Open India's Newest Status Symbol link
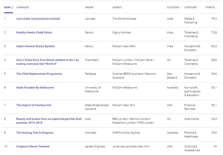The image size is (223, 155). pyautogui.click(x=36, y=46)
